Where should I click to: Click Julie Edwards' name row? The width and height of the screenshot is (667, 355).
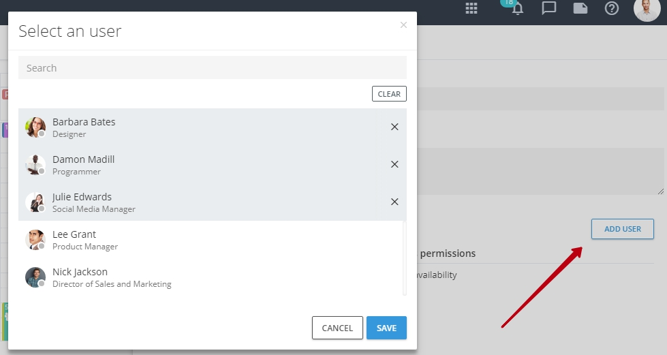(x=213, y=202)
